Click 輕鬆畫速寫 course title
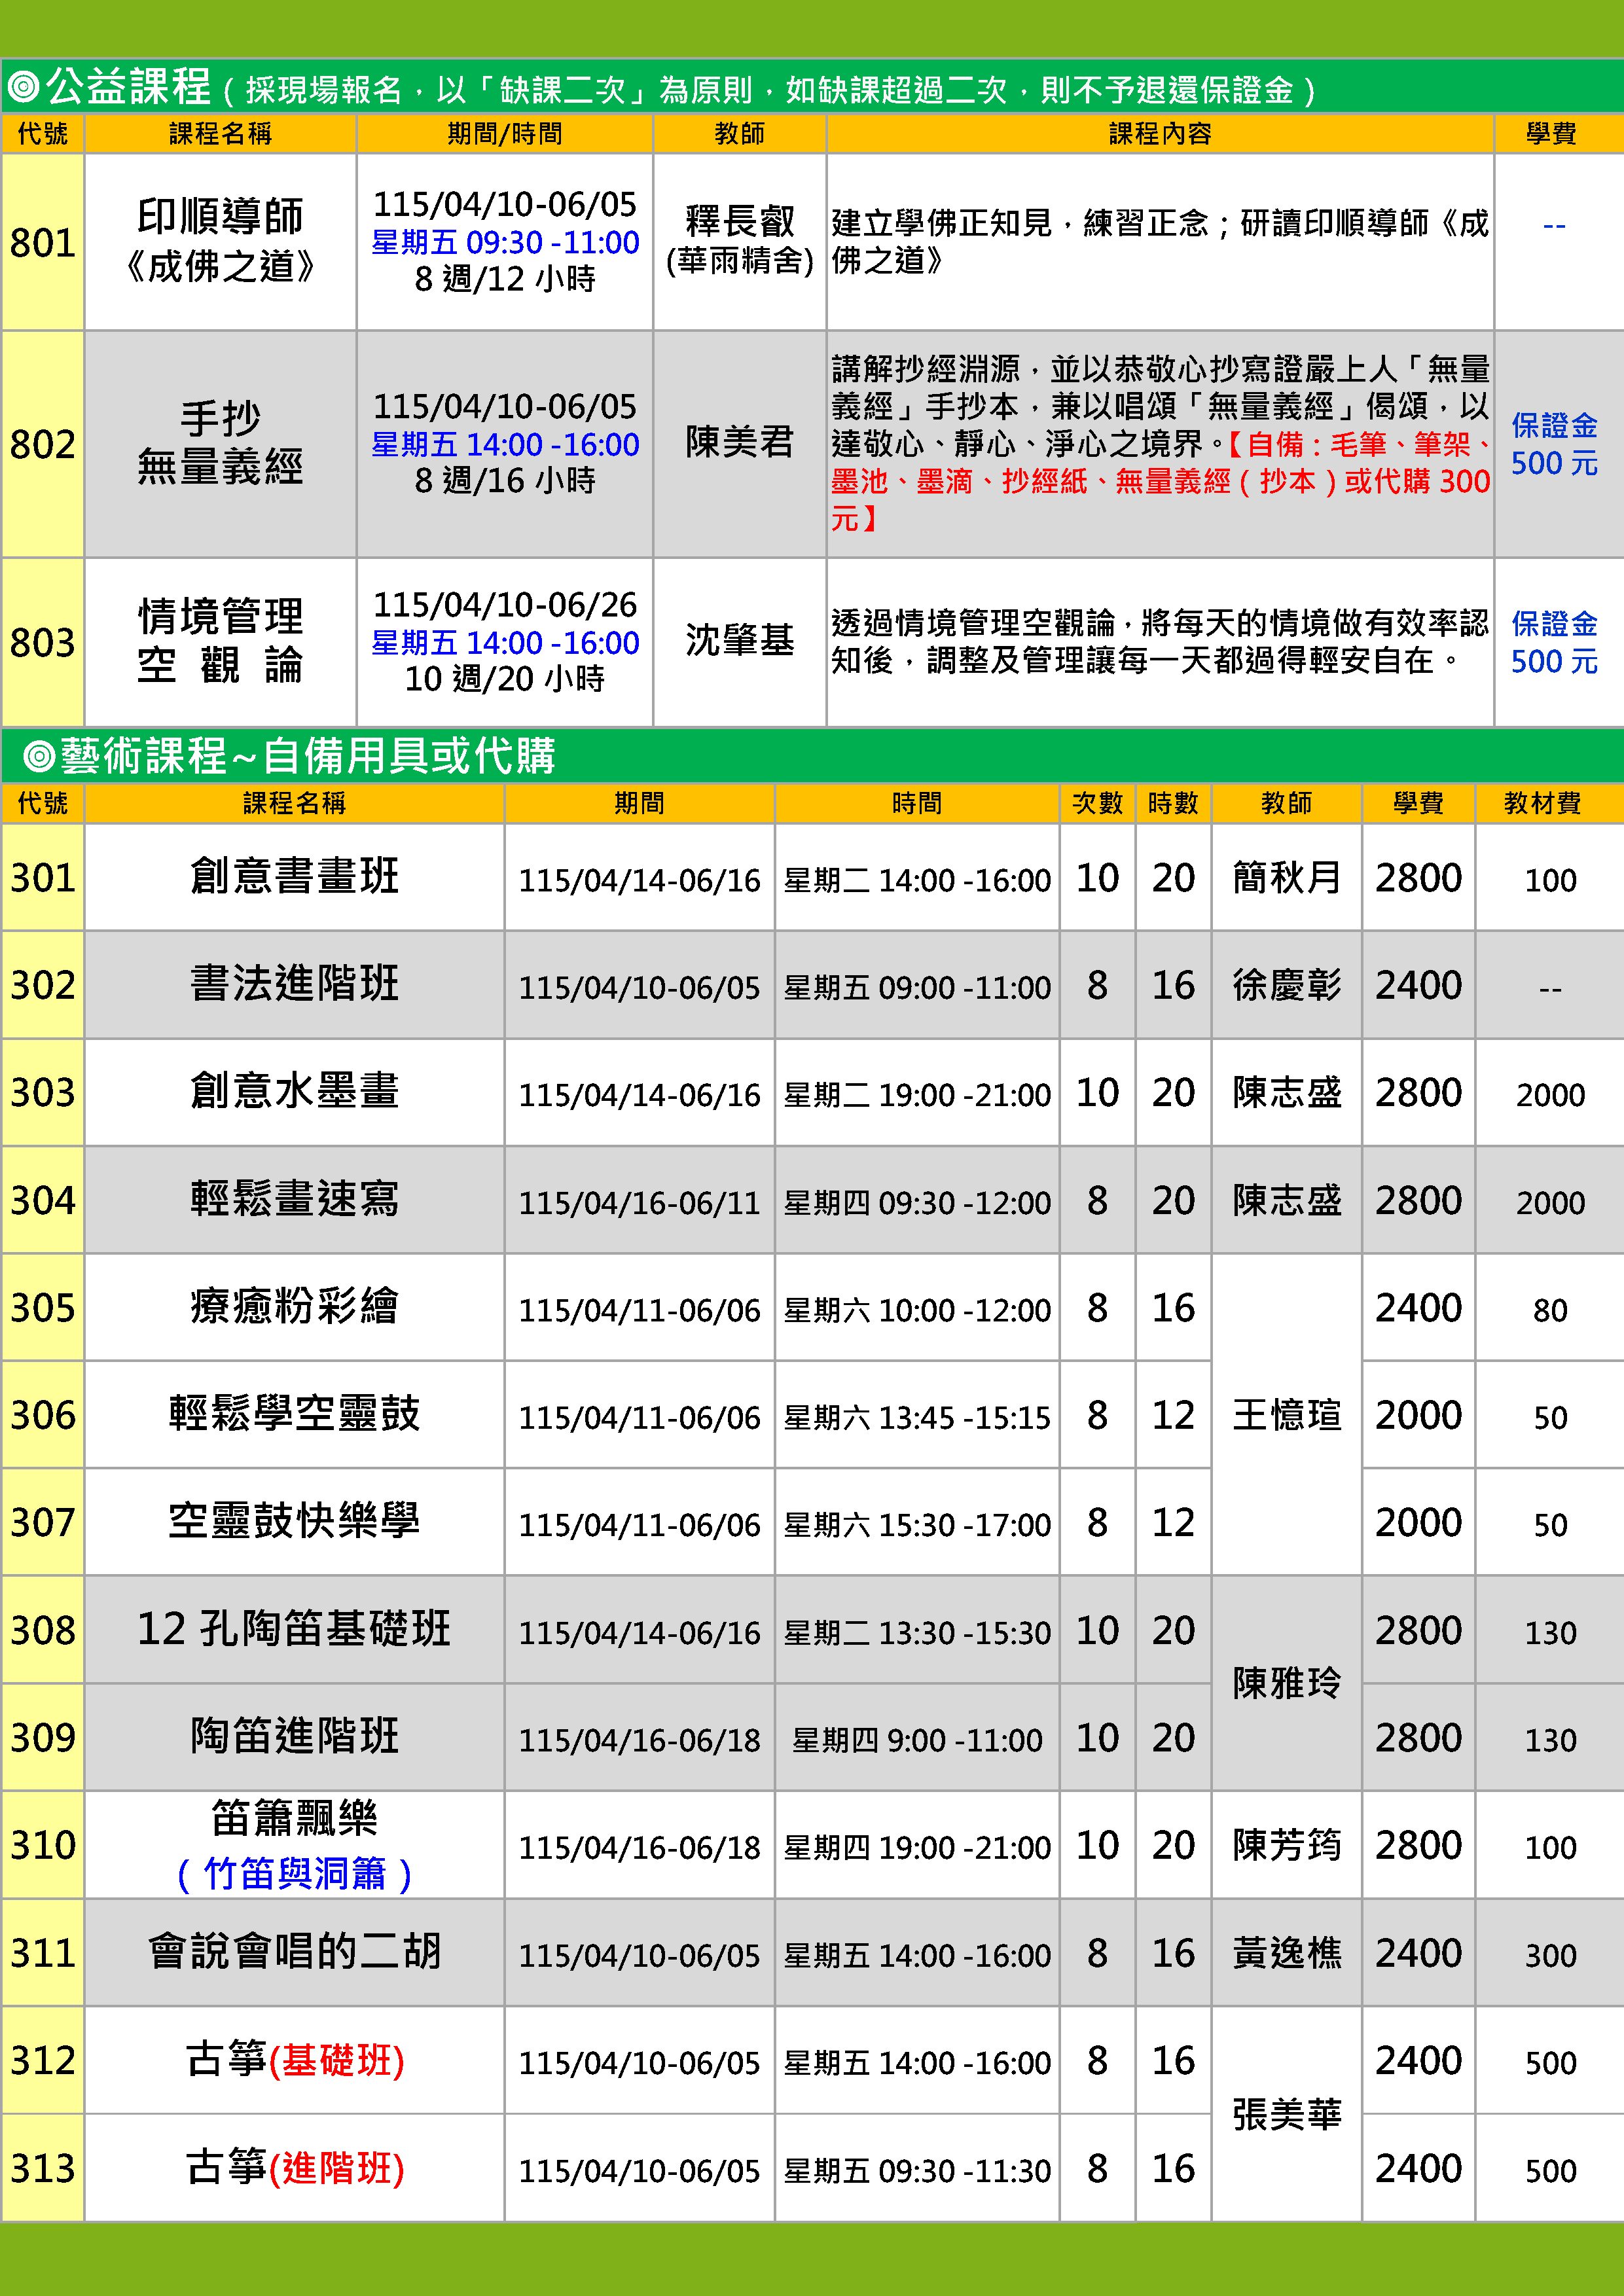1624x2296 pixels. [294, 1199]
